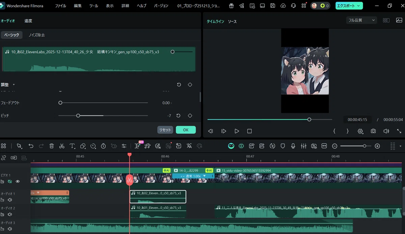Open the ツール menu
Screen dimensions: 405x234
pyautogui.click(x=94, y=6)
